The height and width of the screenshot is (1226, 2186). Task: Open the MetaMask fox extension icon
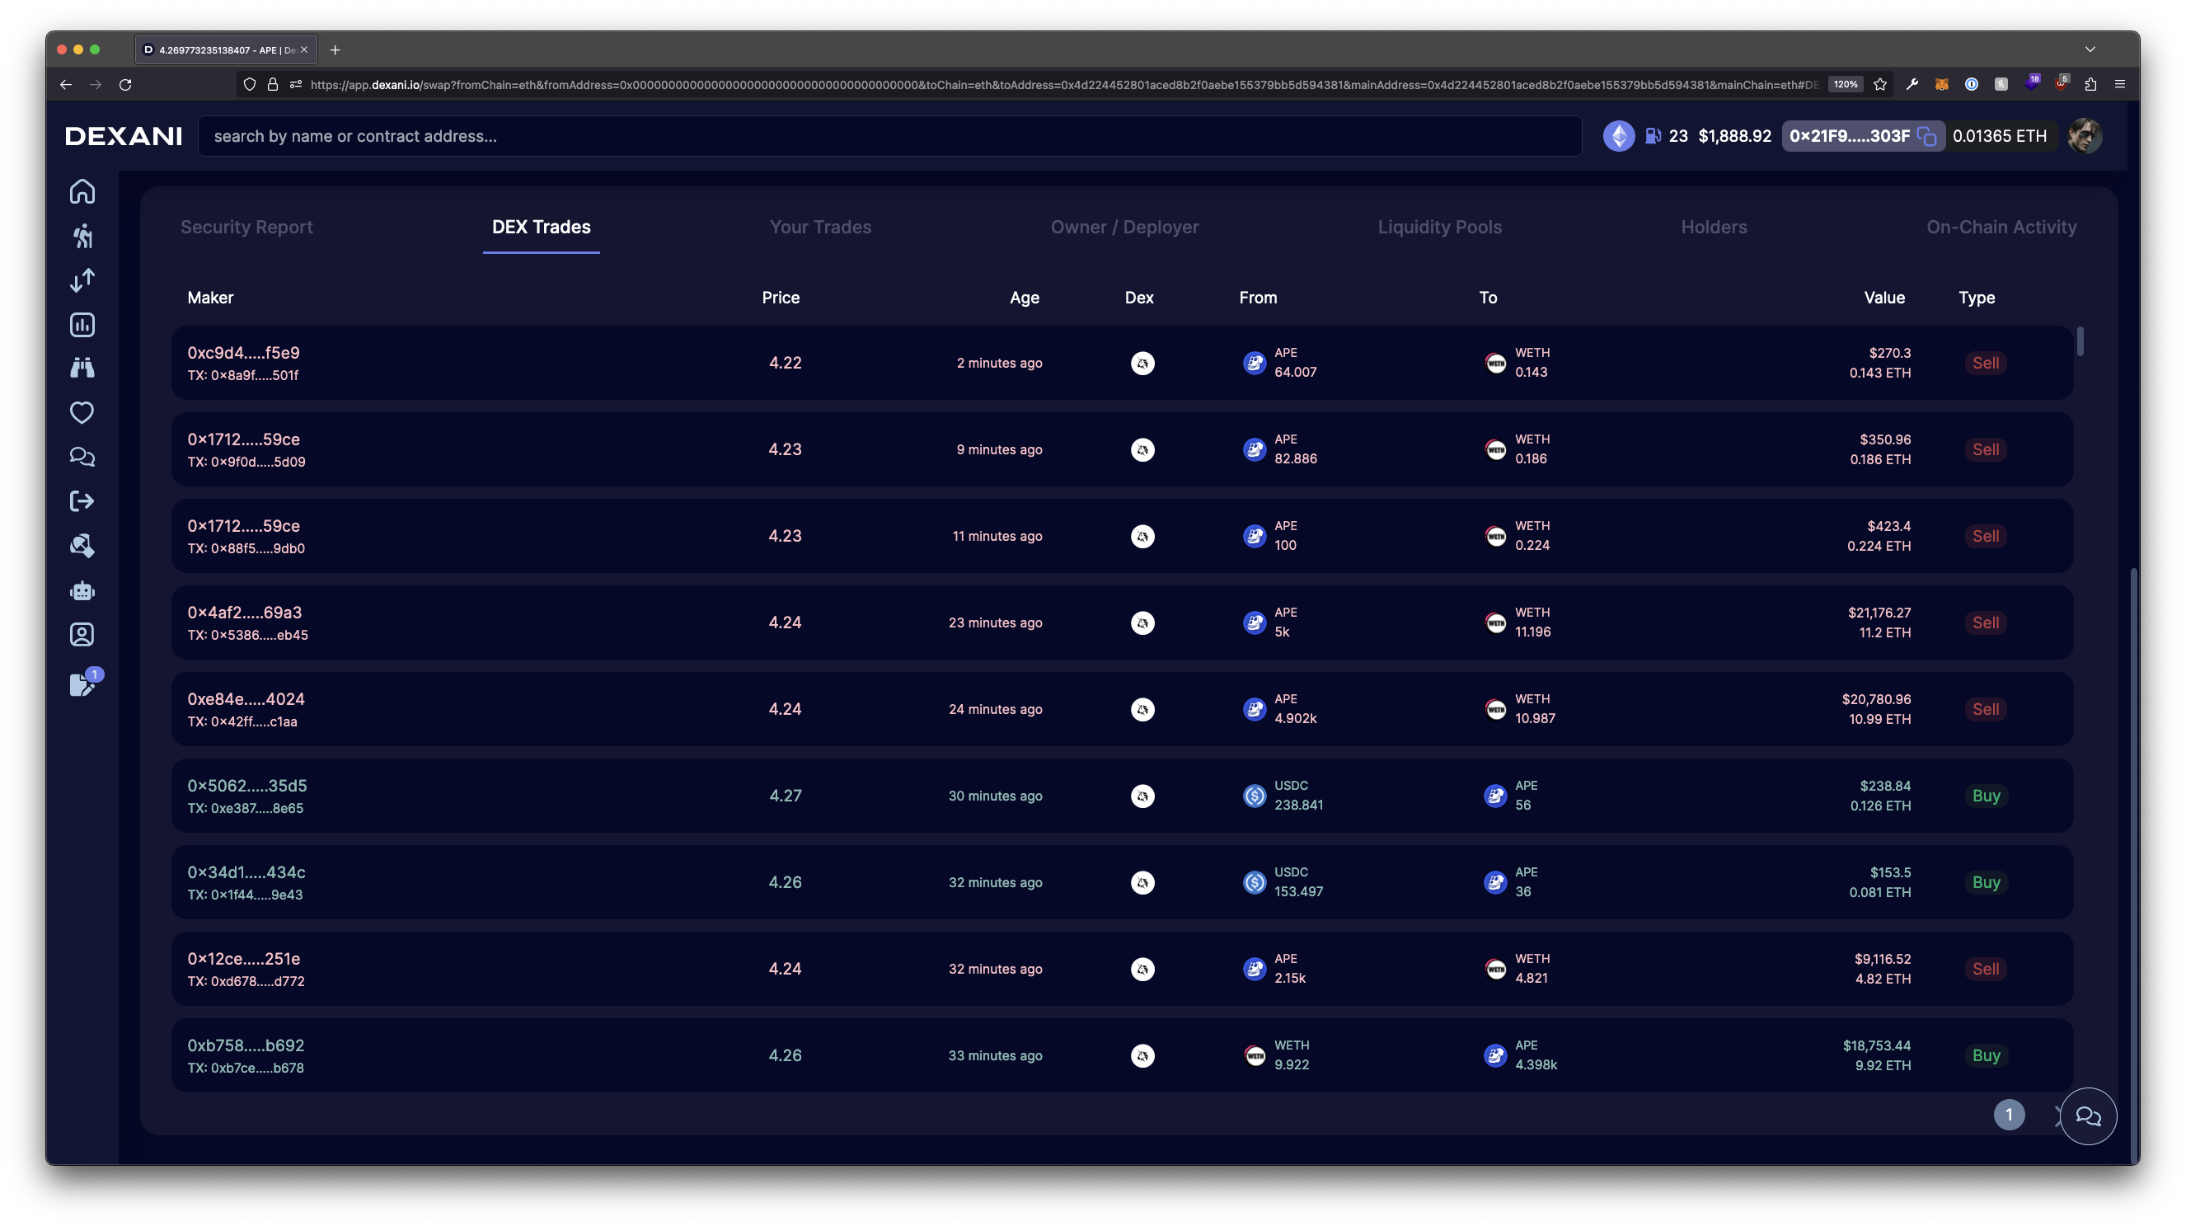tap(1942, 84)
